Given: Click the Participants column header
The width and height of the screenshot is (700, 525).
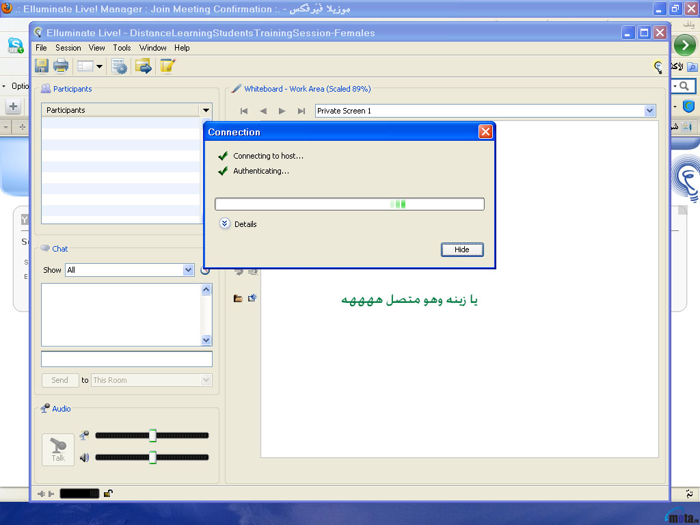Looking at the screenshot, I should pyautogui.click(x=120, y=110).
